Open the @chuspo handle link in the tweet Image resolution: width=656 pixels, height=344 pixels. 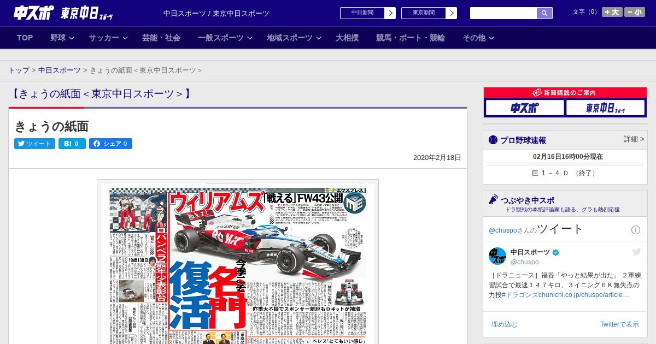coord(525,262)
